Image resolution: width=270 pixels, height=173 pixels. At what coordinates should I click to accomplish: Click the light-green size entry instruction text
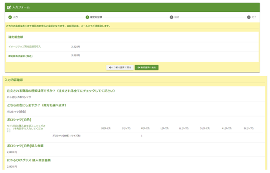tap(26, 128)
